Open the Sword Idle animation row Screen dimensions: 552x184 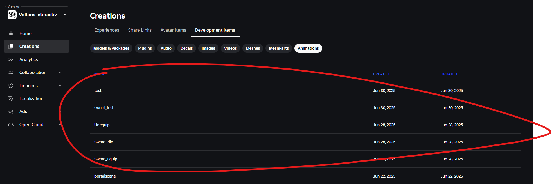[x=305, y=142]
